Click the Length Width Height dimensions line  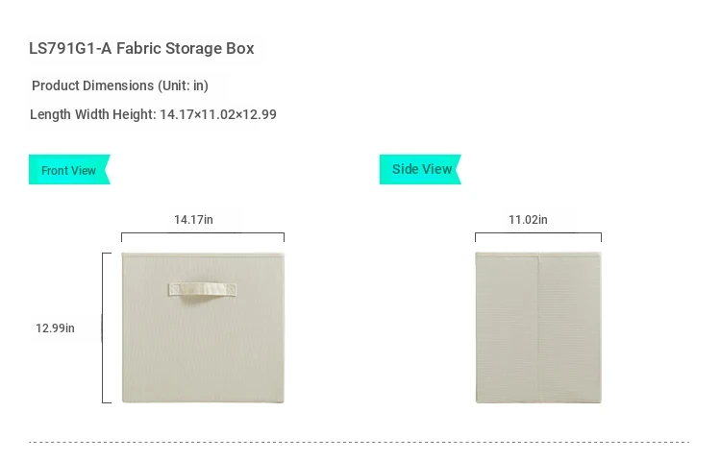[153, 114]
